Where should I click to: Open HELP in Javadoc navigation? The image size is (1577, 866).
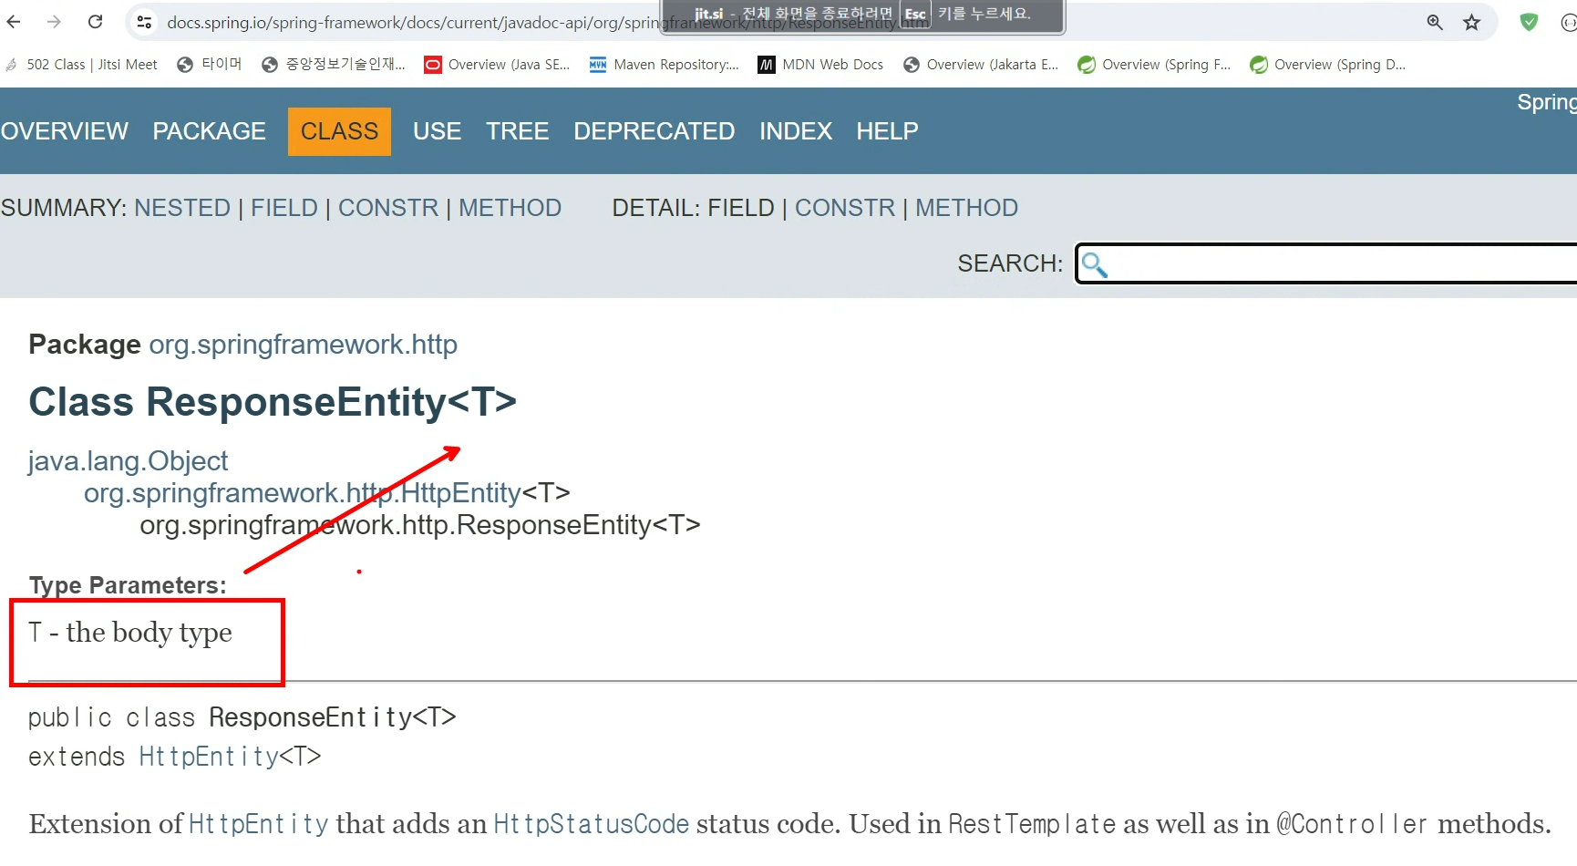(x=887, y=131)
